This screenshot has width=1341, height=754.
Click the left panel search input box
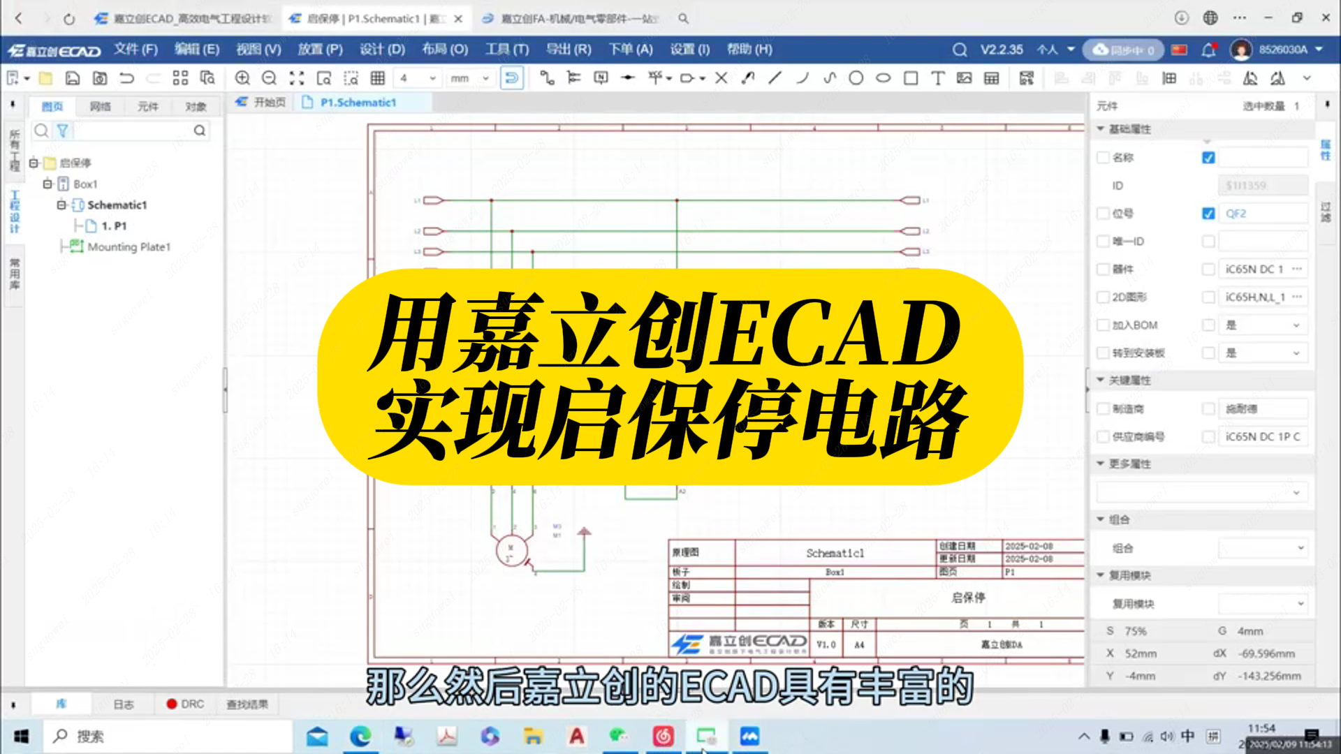133,131
